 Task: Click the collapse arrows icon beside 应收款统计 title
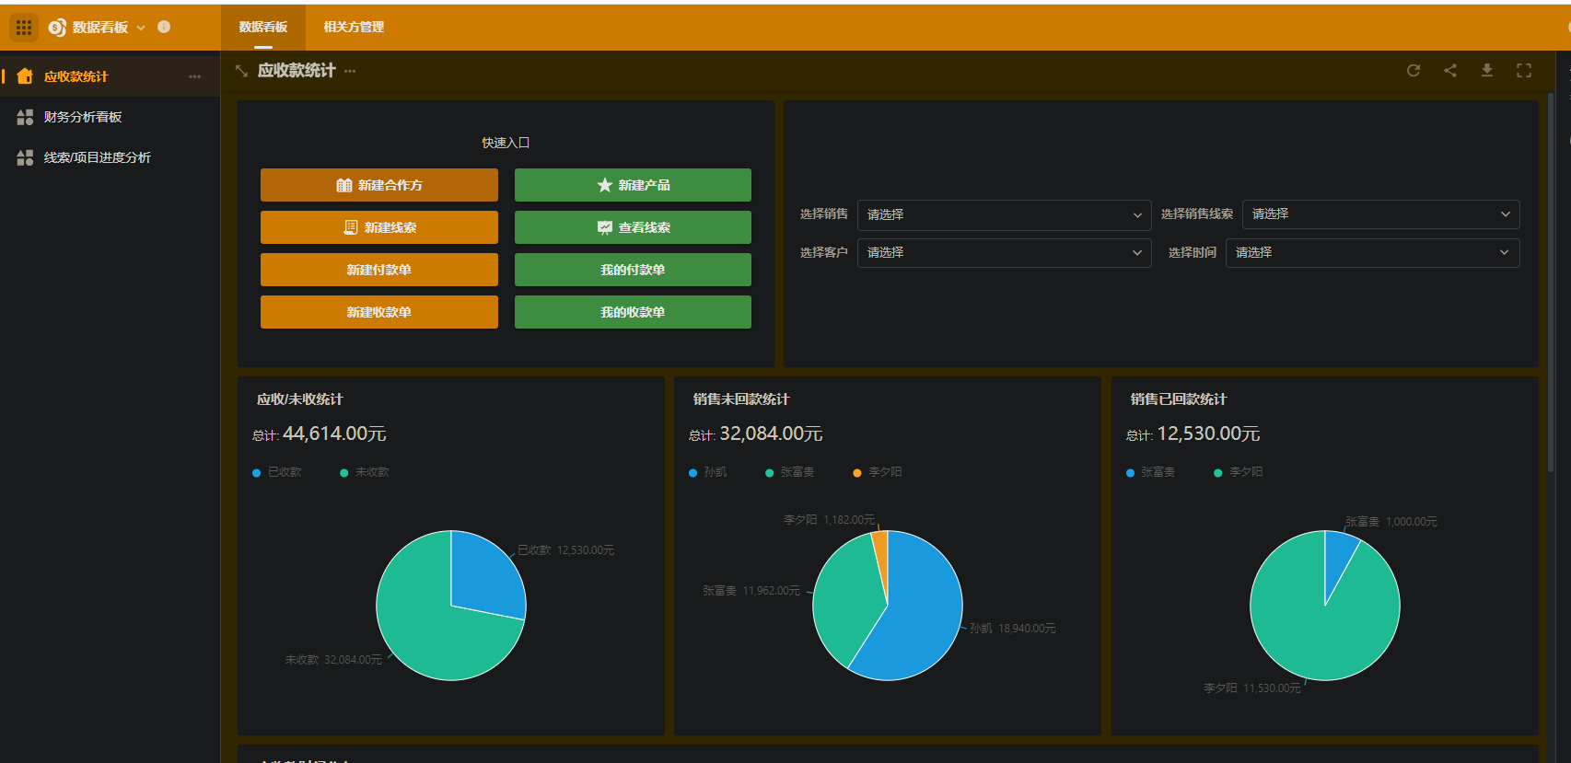coord(242,71)
